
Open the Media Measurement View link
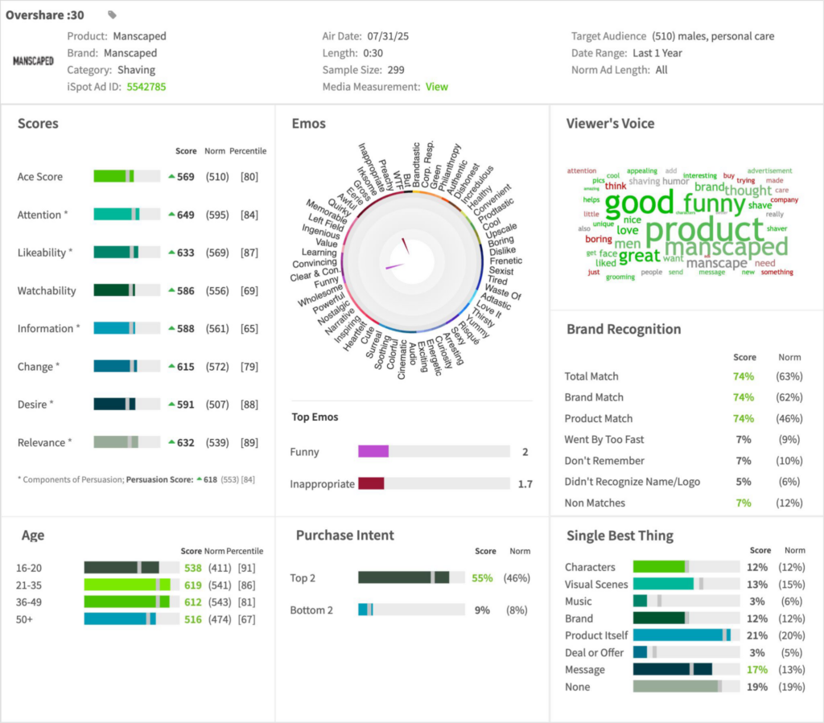[436, 87]
